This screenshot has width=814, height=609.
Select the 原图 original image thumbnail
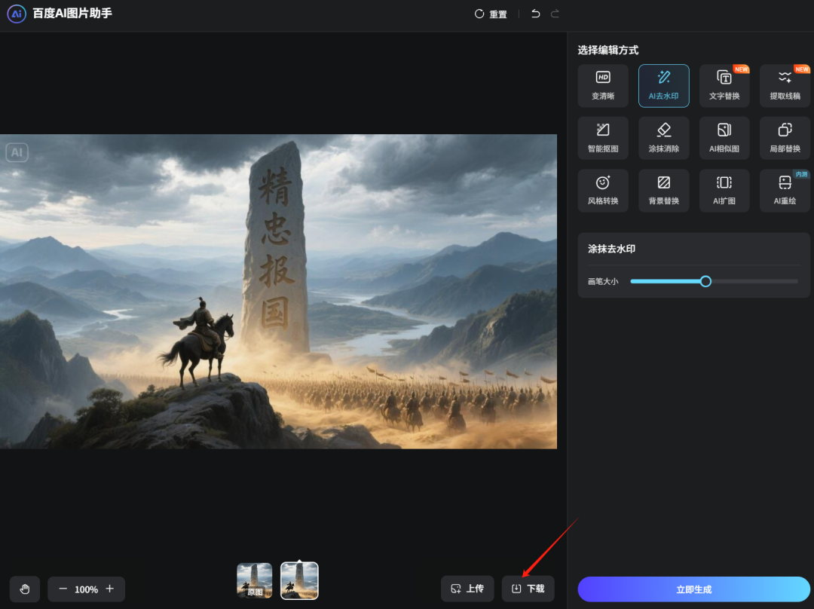tap(255, 581)
